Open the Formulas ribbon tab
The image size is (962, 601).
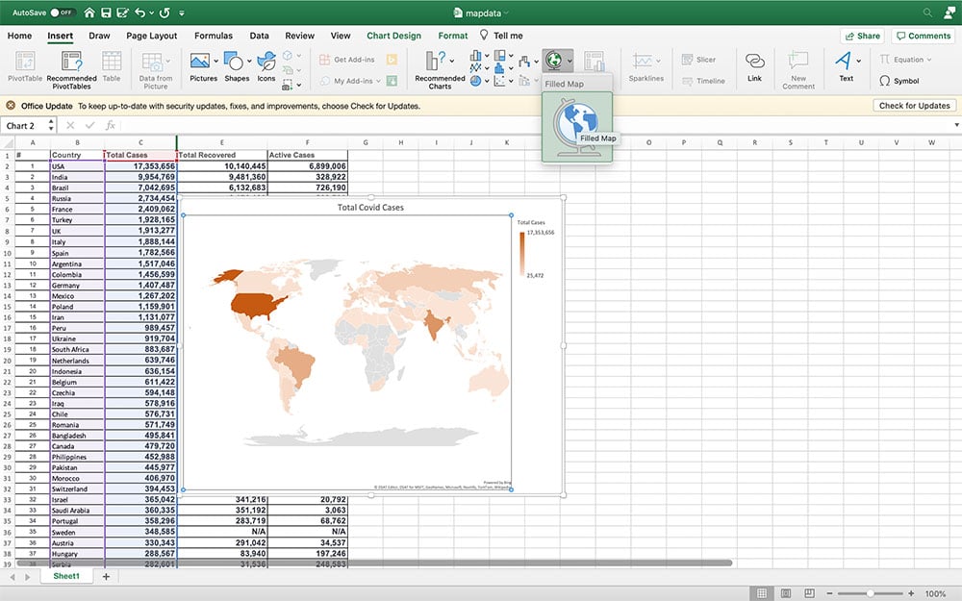click(213, 35)
